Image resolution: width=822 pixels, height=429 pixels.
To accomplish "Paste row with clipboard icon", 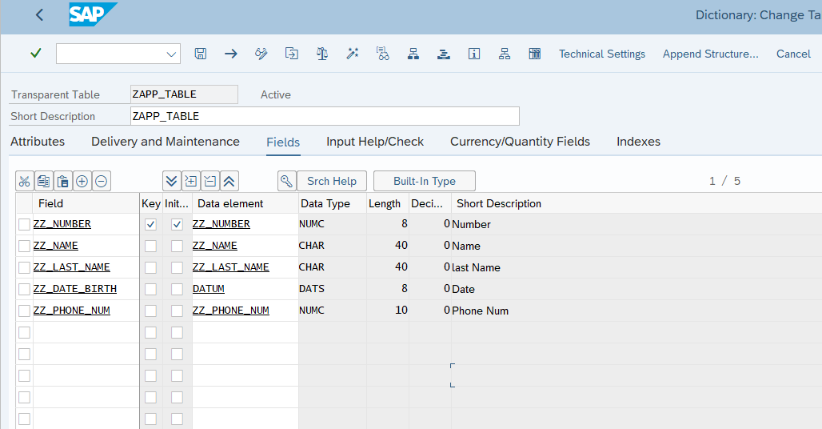I will point(63,182).
